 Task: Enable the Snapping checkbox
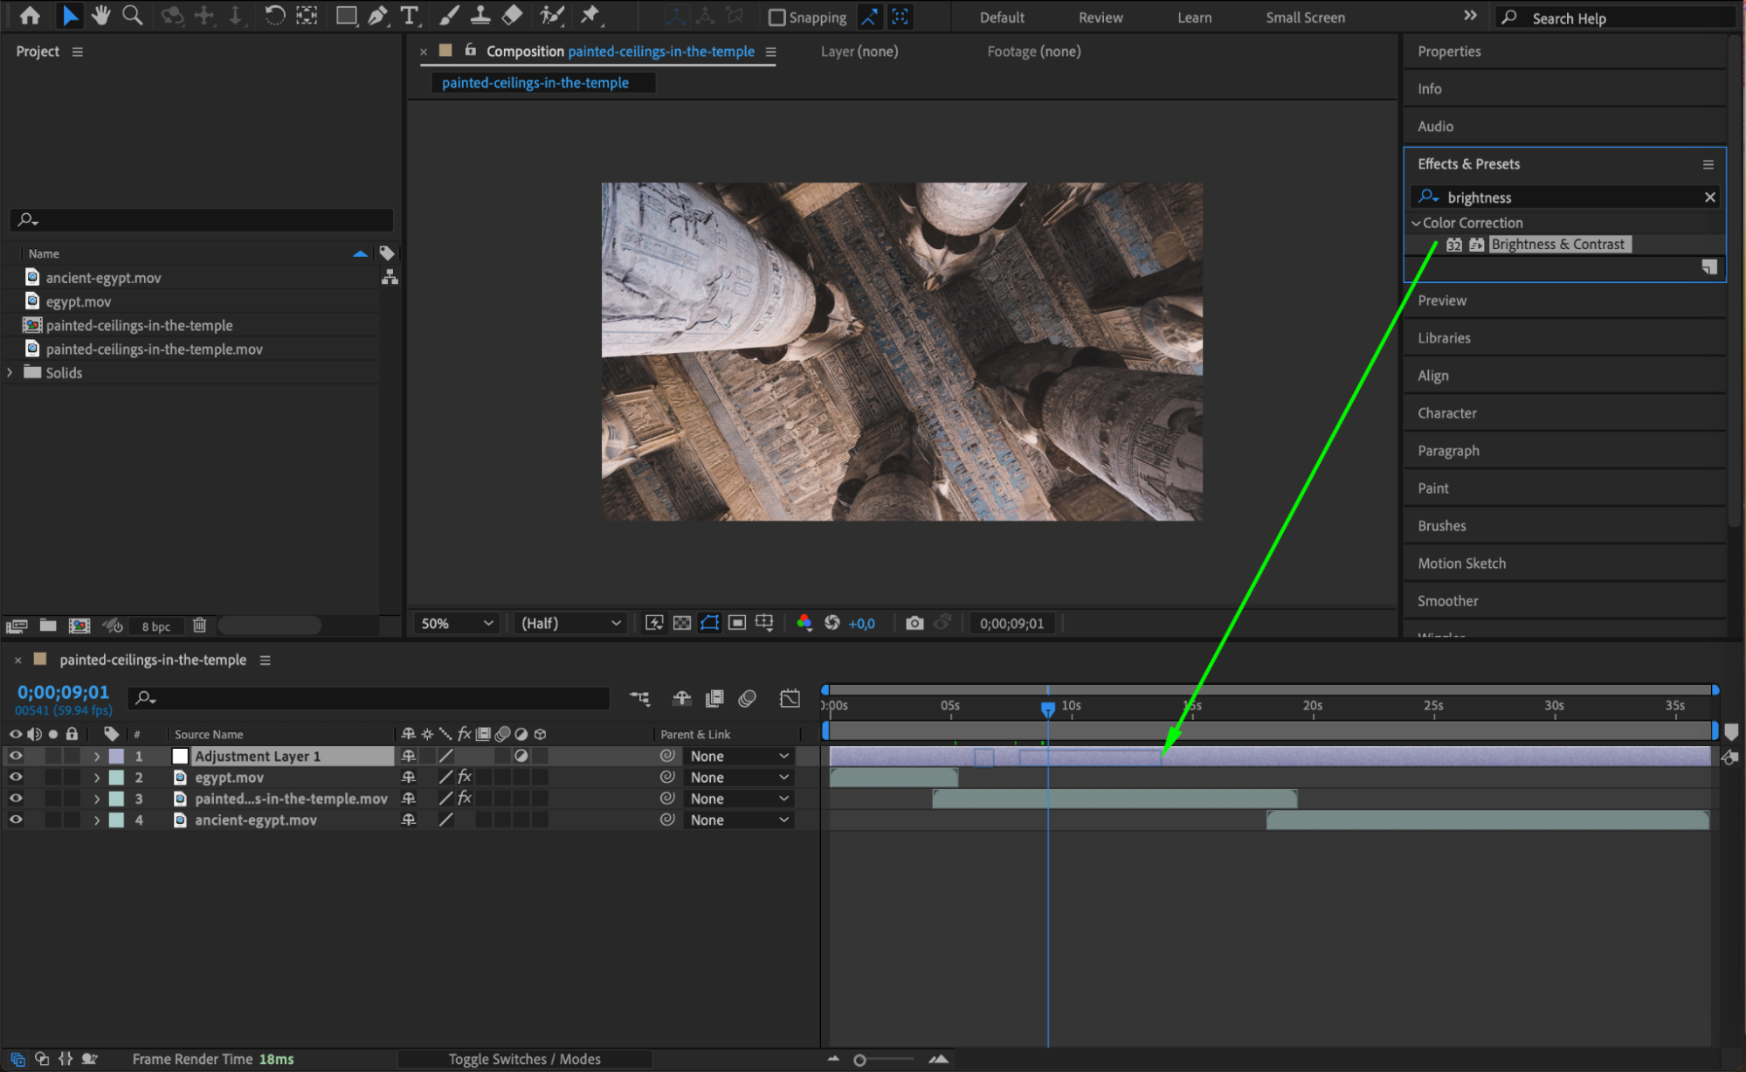tap(776, 17)
